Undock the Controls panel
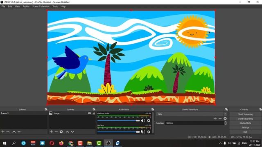This screenshot has height=147, width=262. 260,109
